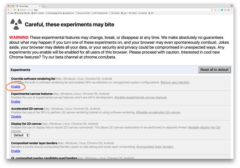Open the Apps bookmarks shortcut
The image size is (240, 168).
point(10,13)
